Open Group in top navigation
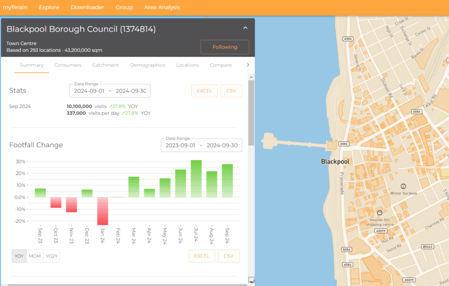 point(124,7)
